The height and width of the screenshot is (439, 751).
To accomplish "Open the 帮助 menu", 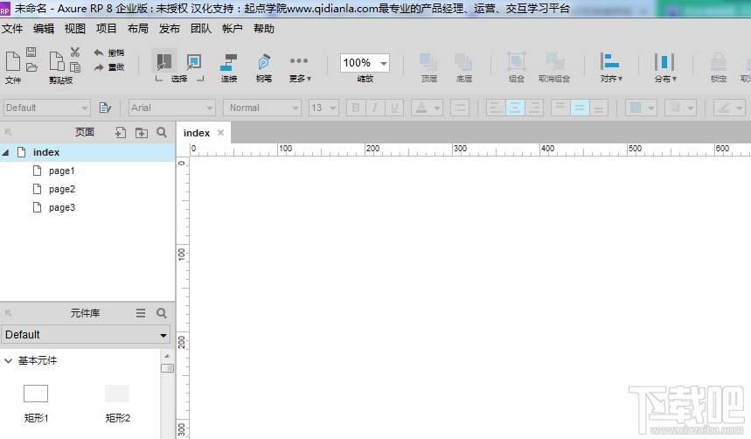I will point(264,29).
